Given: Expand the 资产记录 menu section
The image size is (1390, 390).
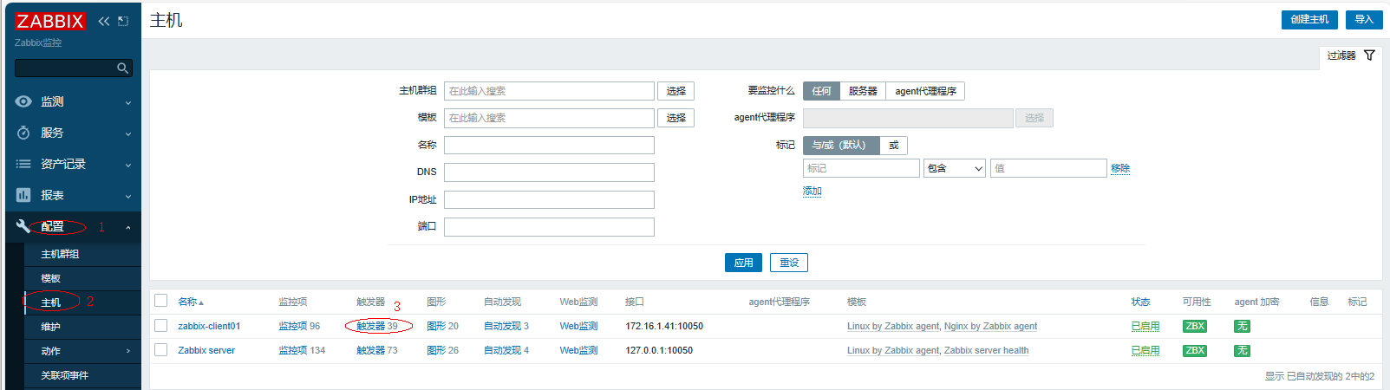Looking at the screenshot, I should point(73,164).
